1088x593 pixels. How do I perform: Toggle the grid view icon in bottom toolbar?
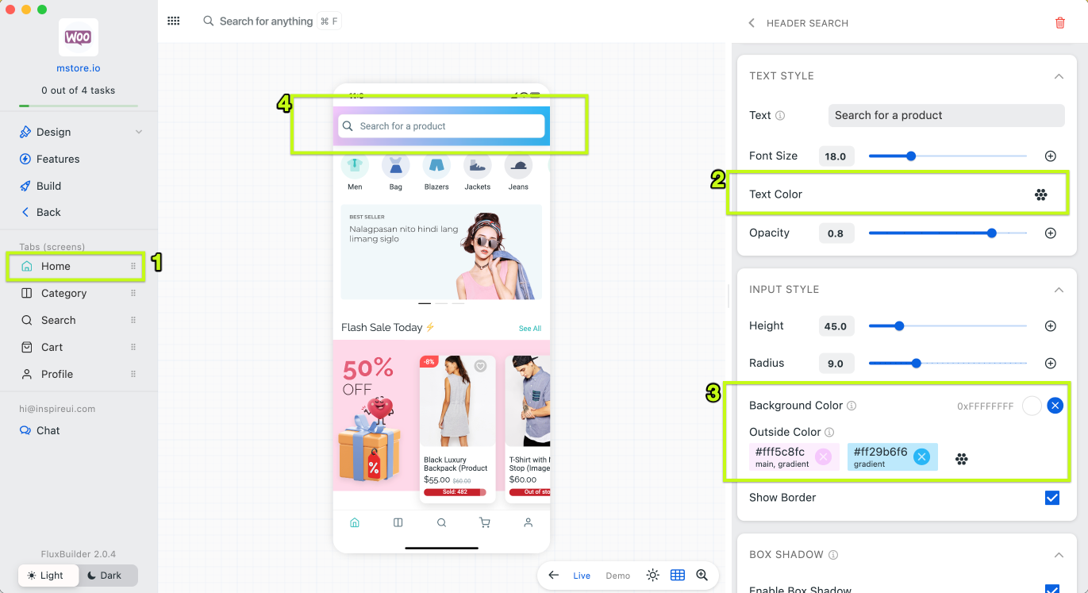tap(677, 576)
